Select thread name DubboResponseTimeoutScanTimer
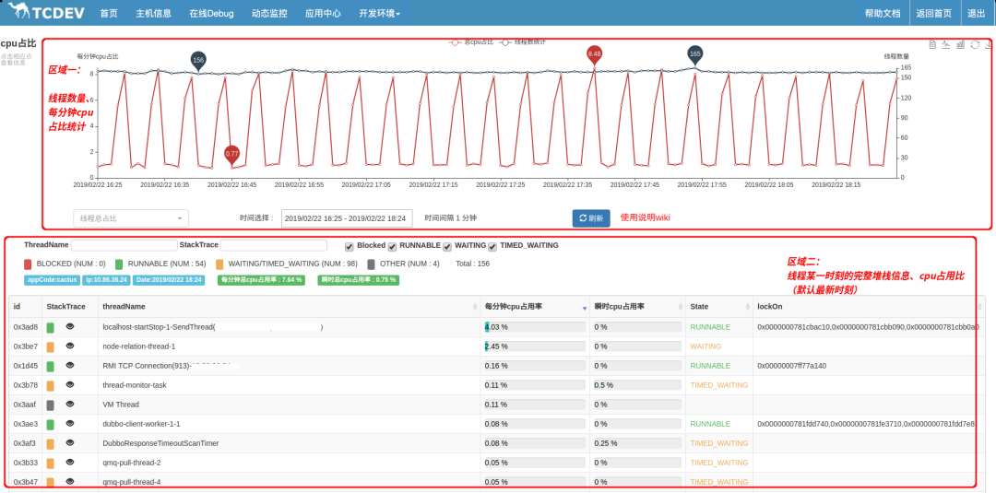 click(160, 443)
